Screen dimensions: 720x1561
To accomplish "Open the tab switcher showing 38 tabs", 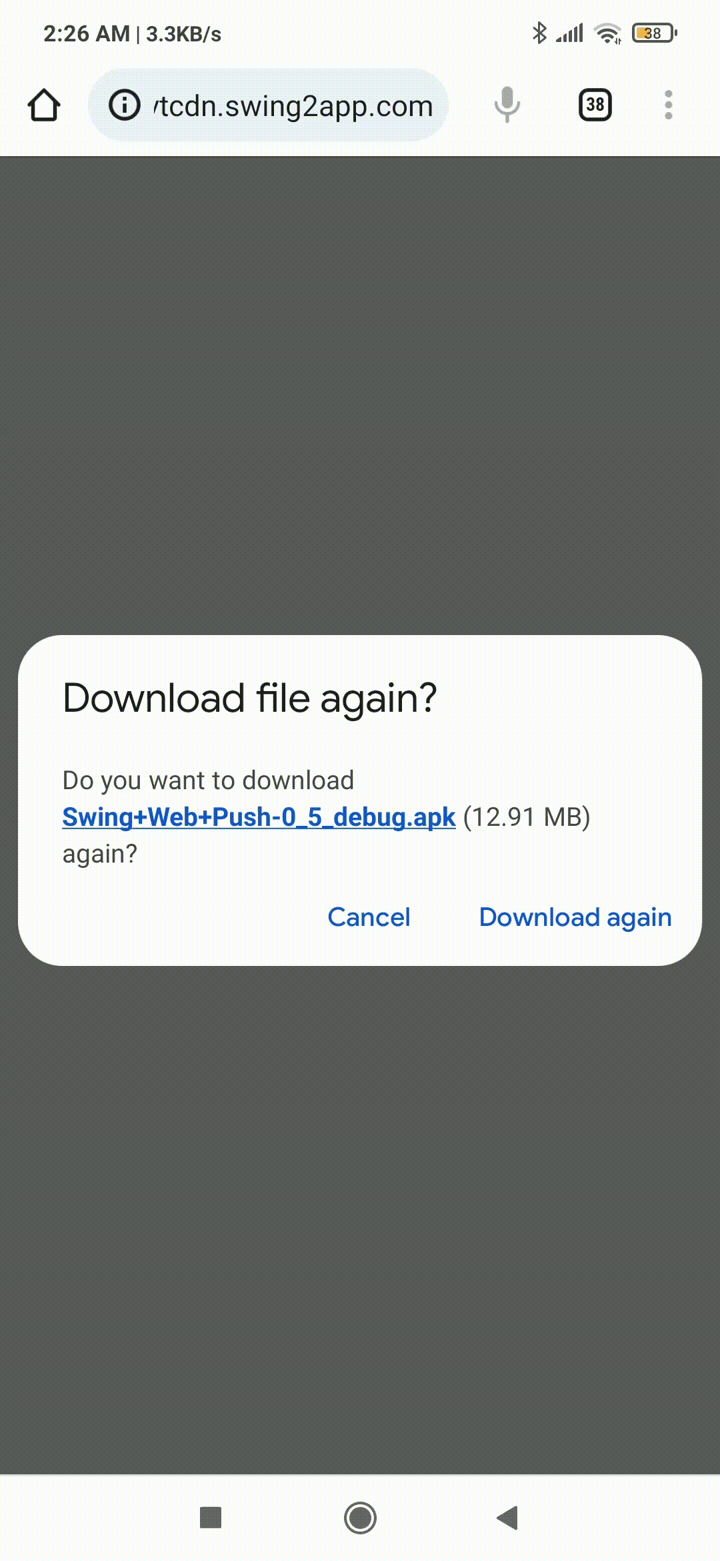I will 595,105.
